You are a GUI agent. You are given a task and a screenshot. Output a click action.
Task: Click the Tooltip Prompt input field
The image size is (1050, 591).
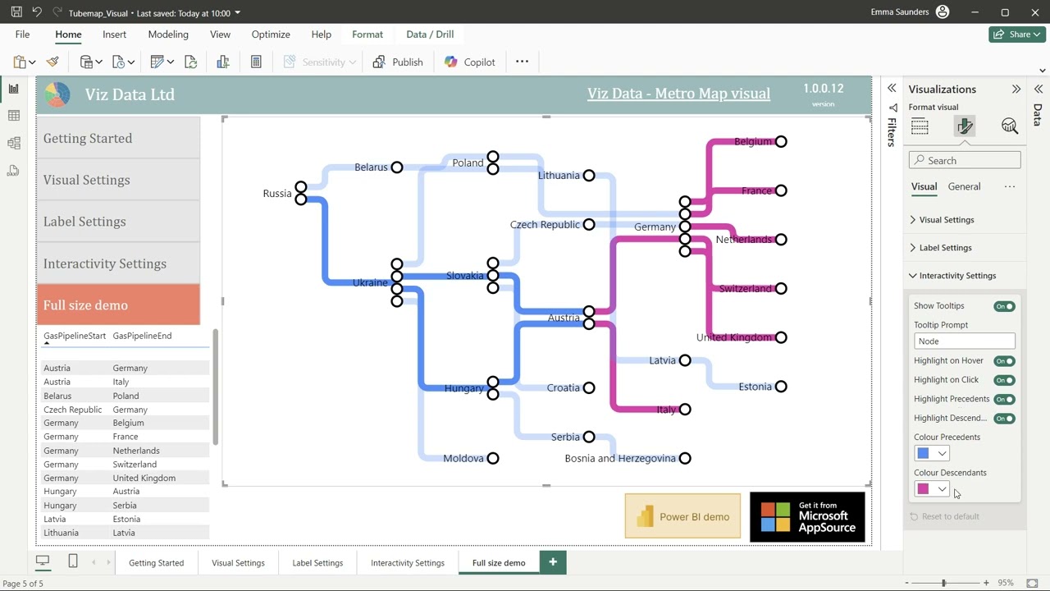pyautogui.click(x=965, y=341)
